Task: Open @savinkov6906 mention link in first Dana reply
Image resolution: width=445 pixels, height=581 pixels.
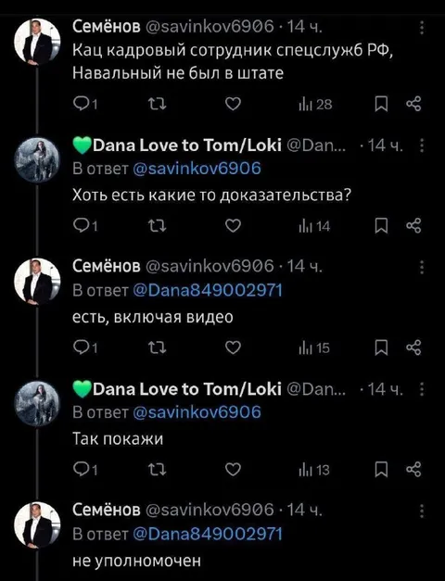Action: pyautogui.click(x=197, y=169)
